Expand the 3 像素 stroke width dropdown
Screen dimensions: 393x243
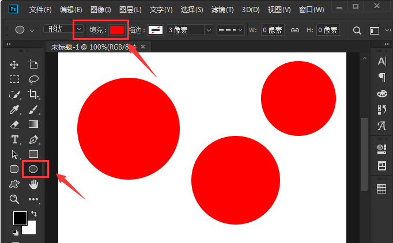pyautogui.click(x=209, y=30)
